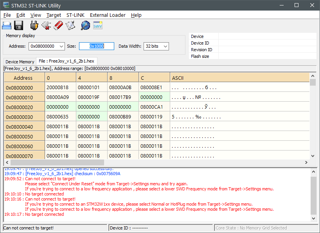Click the Save file floppy icon
The image size is (320, 233).
tap(18, 25)
